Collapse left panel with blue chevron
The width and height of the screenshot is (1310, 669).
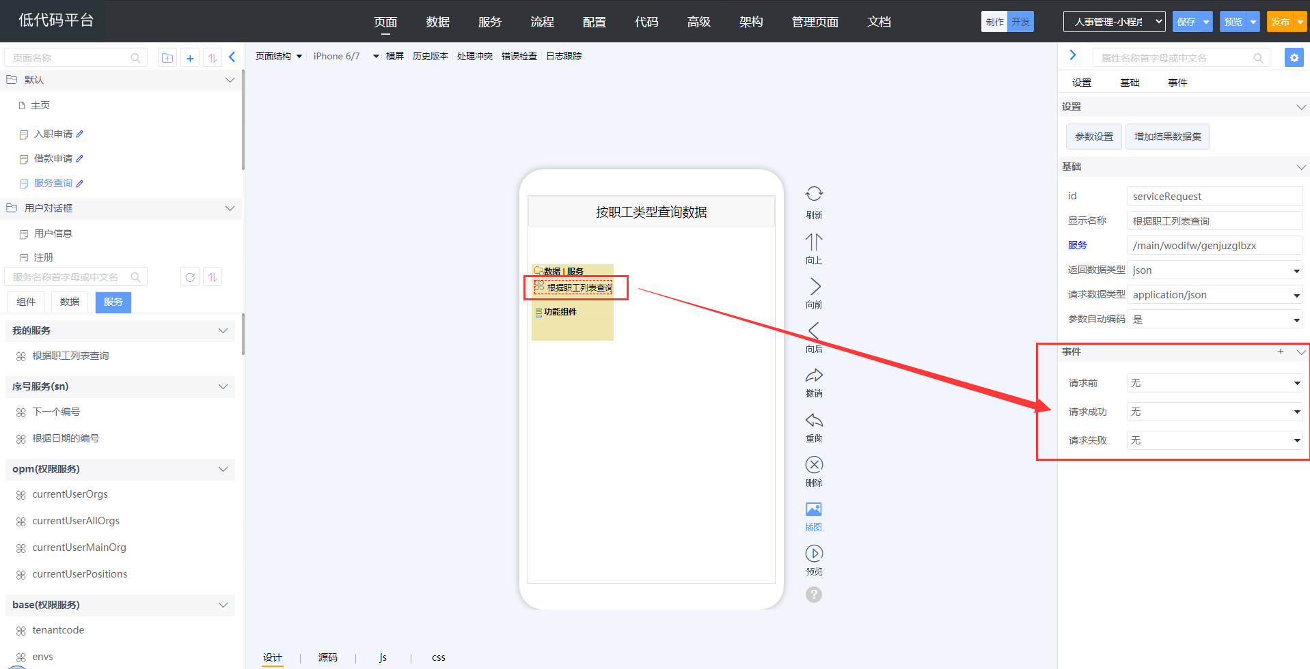[232, 57]
